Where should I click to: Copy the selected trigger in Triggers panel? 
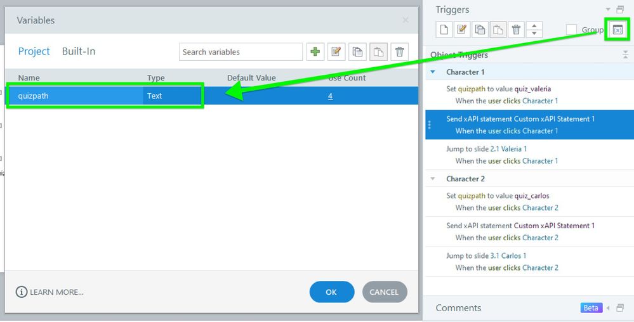[480, 30]
